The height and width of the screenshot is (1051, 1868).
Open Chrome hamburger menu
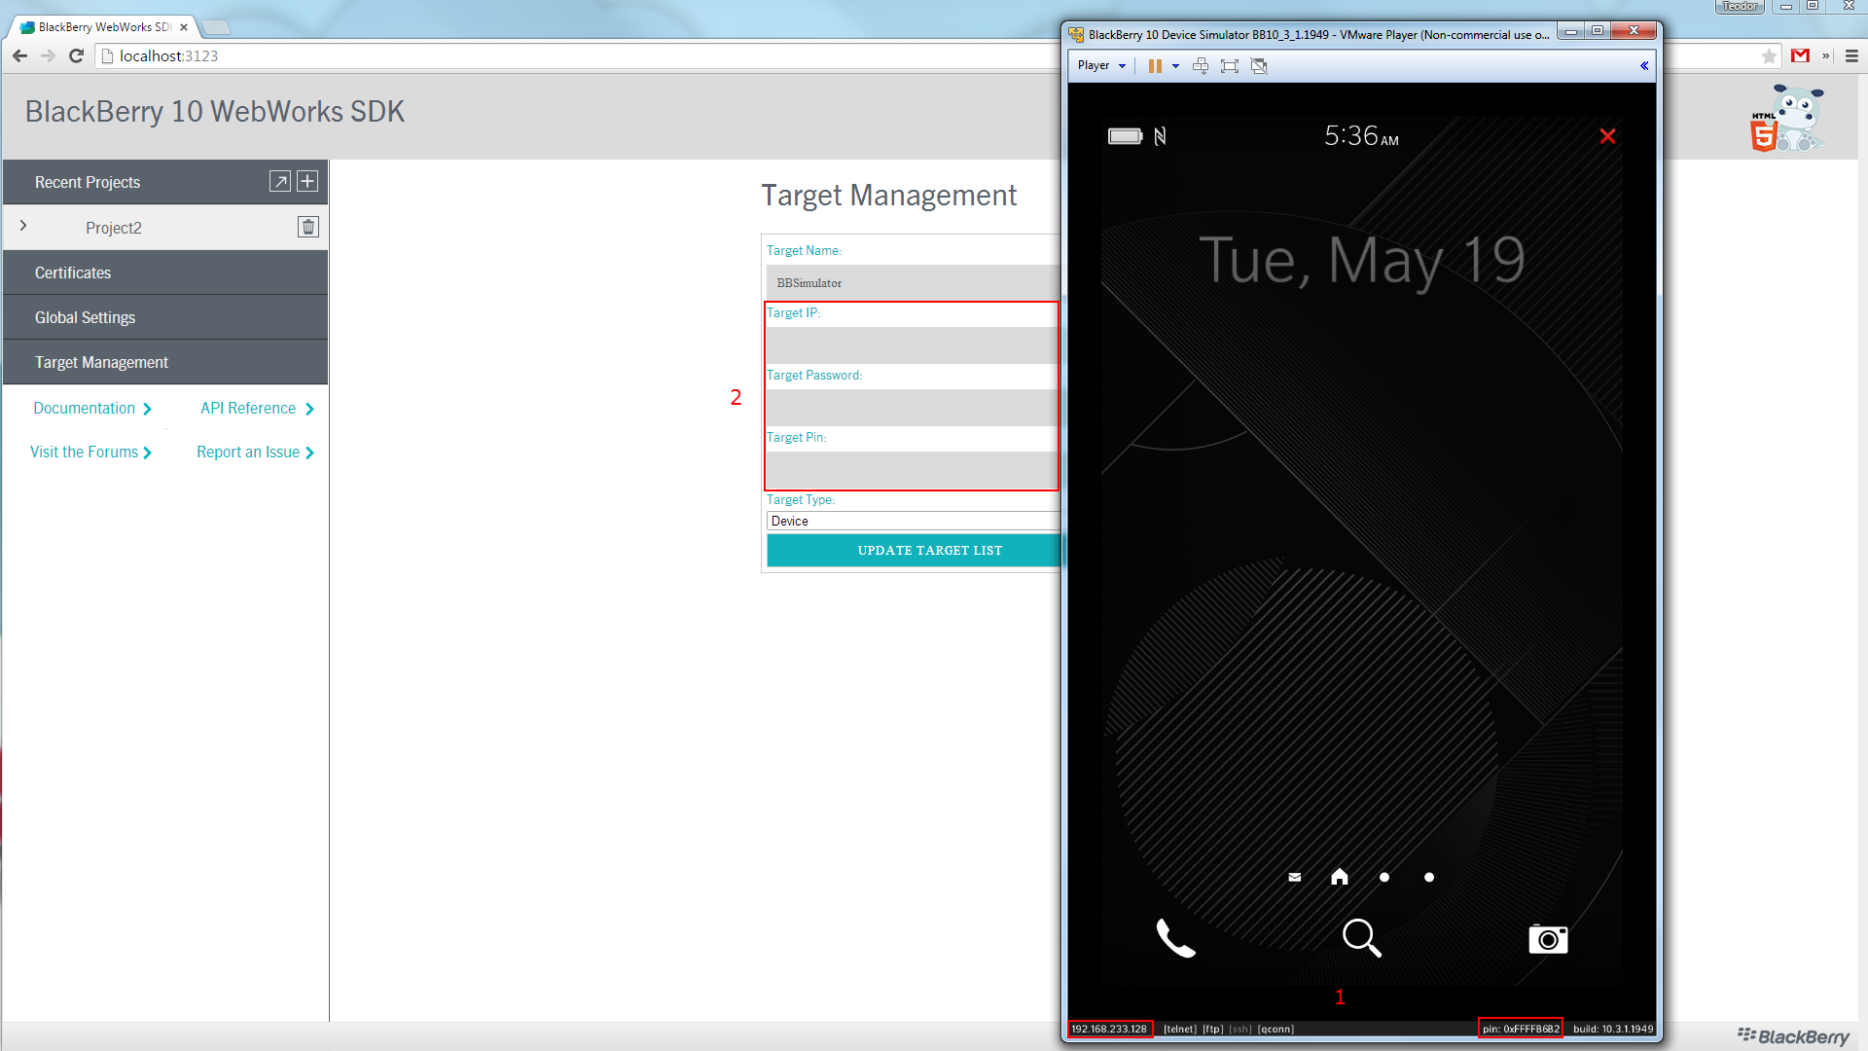(1851, 55)
